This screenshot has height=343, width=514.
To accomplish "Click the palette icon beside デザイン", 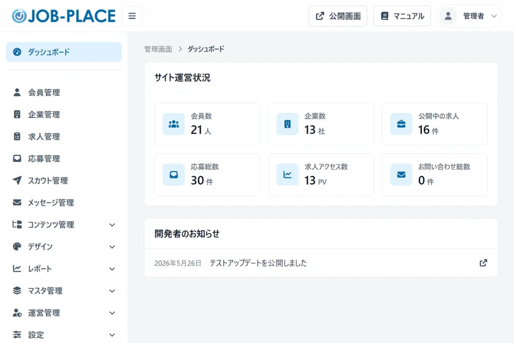I will point(17,247).
